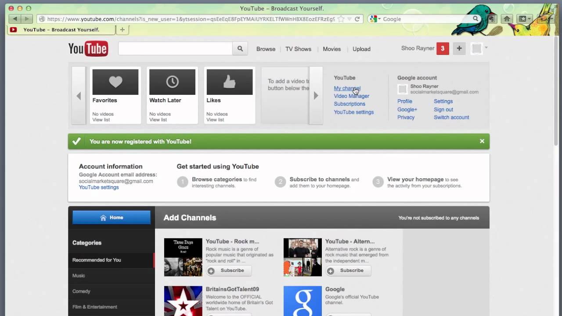Reload the page with refresh icon

pos(357,19)
